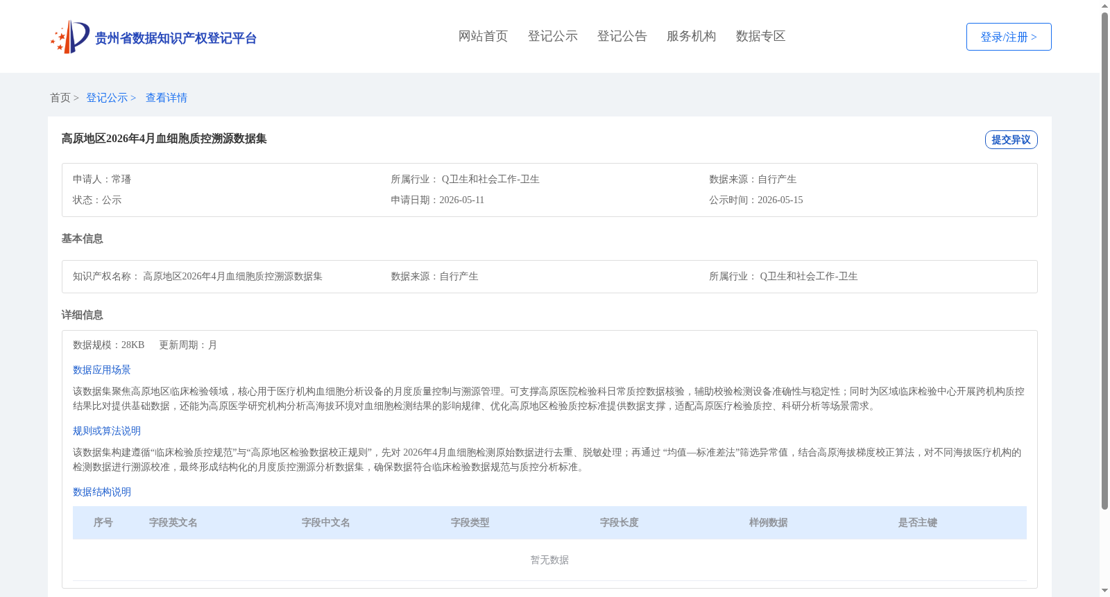This screenshot has width=1110, height=597.
Task: Click the 数据应用场景 heading
Action: pyautogui.click(x=102, y=370)
